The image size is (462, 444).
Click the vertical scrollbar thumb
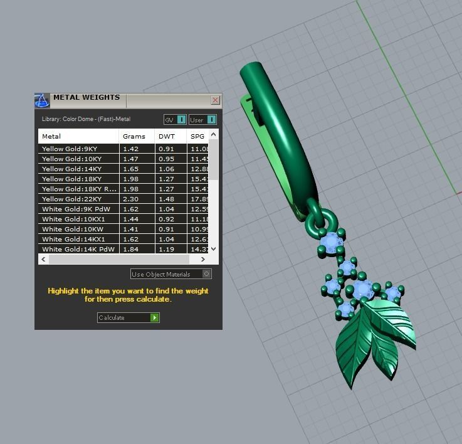(x=214, y=159)
